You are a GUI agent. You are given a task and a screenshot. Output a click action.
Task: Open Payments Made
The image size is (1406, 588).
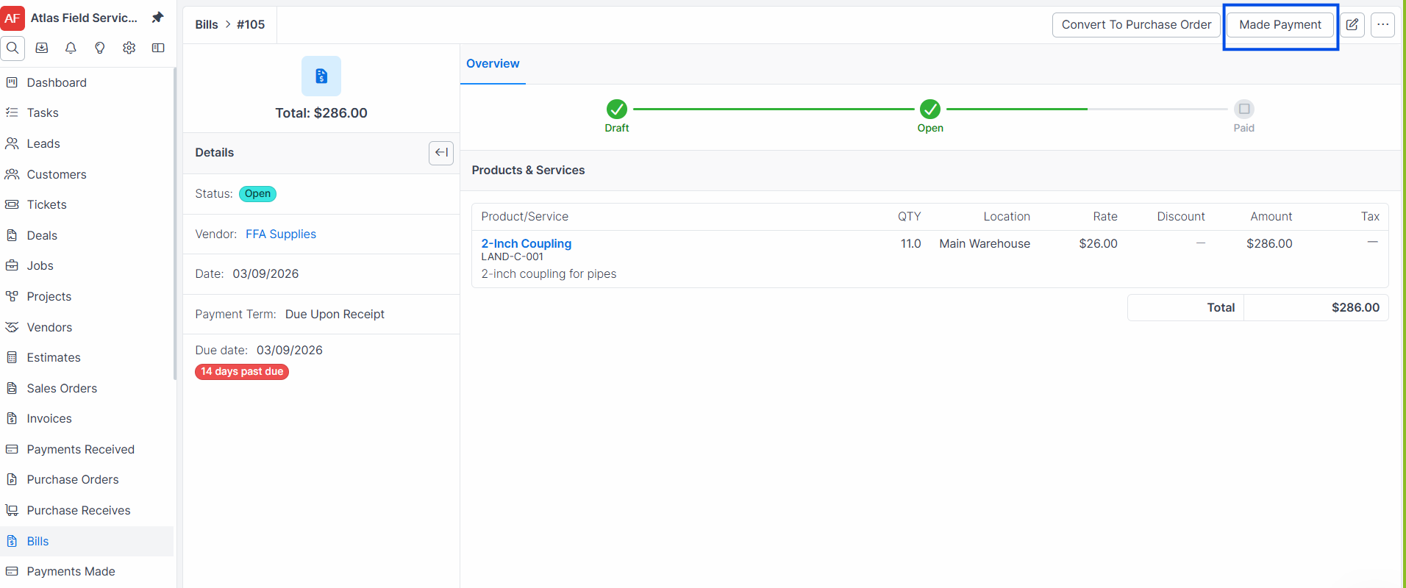(x=87, y=572)
